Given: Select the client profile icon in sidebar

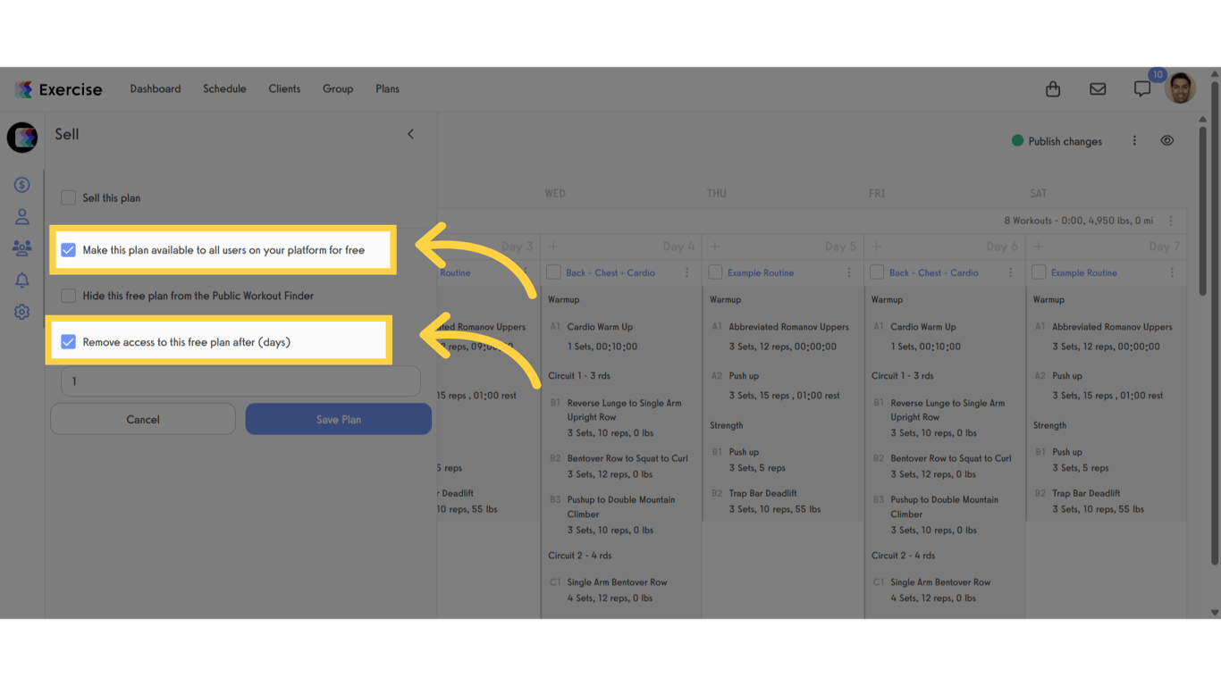Looking at the screenshot, I should (x=21, y=216).
